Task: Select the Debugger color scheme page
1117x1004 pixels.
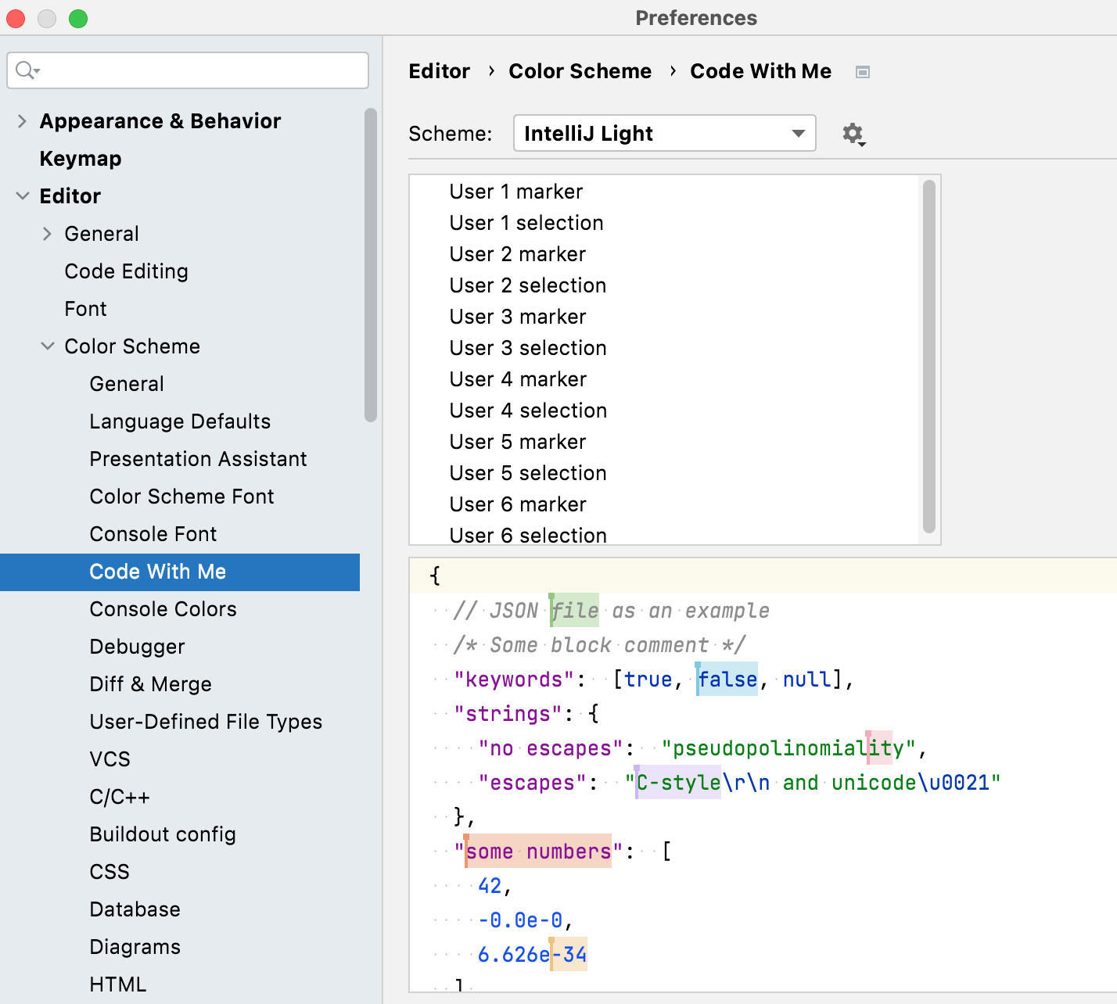Action: coord(137,647)
